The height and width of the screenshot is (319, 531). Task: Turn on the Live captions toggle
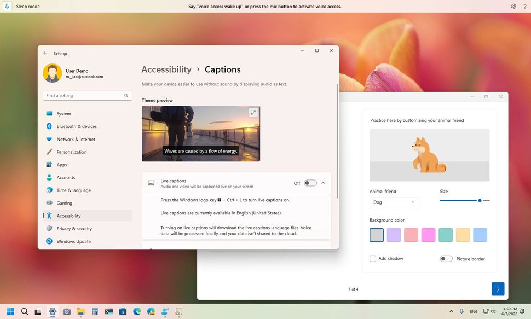pos(310,183)
